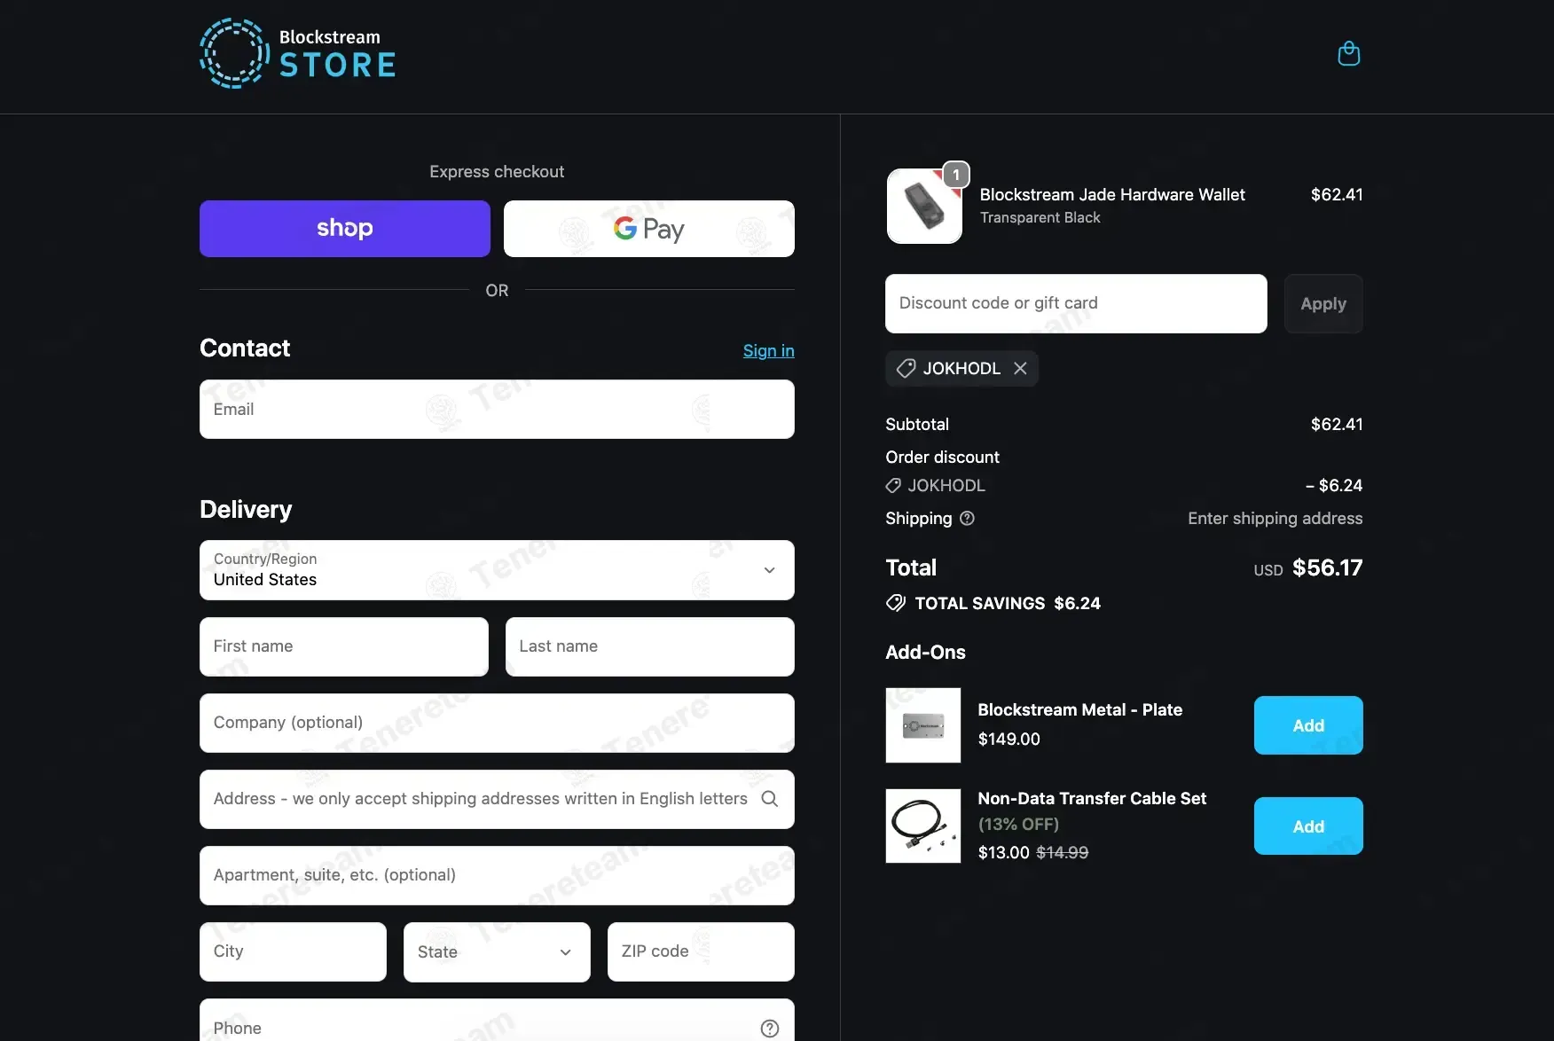Click the shipping question mark icon
The image size is (1554, 1041).
pyautogui.click(x=966, y=519)
